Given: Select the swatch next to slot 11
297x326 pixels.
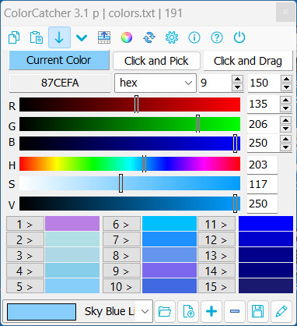Looking at the screenshot, I should pyautogui.click(x=266, y=224).
